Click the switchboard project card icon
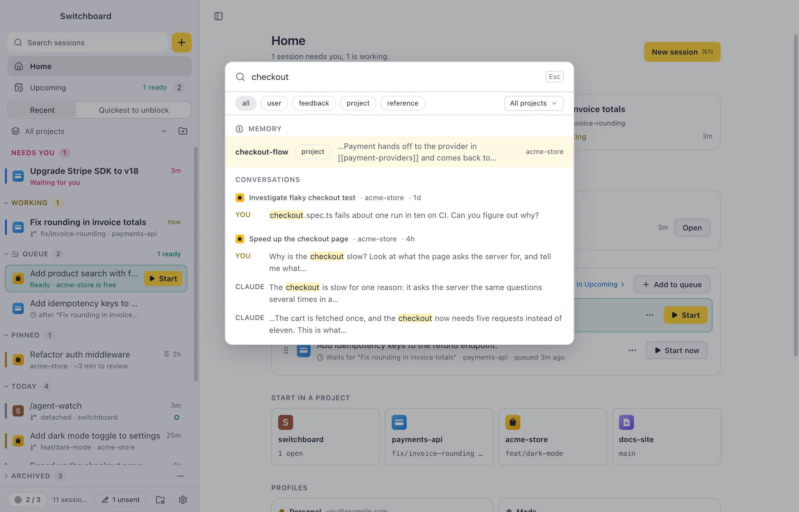The width and height of the screenshot is (799, 512). (x=286, y=422)
